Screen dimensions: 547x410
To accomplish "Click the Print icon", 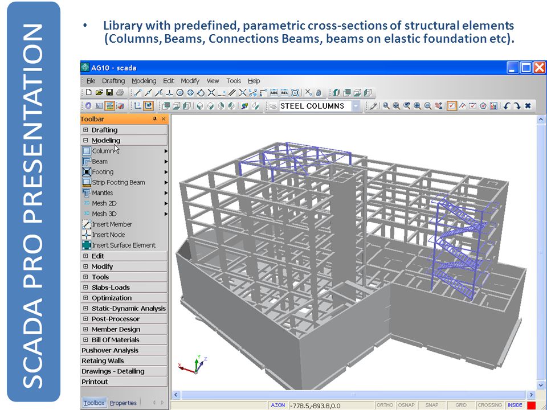I will (120, 92).
